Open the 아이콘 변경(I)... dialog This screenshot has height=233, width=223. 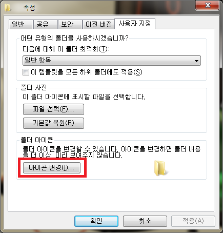(x=52, y=168)
